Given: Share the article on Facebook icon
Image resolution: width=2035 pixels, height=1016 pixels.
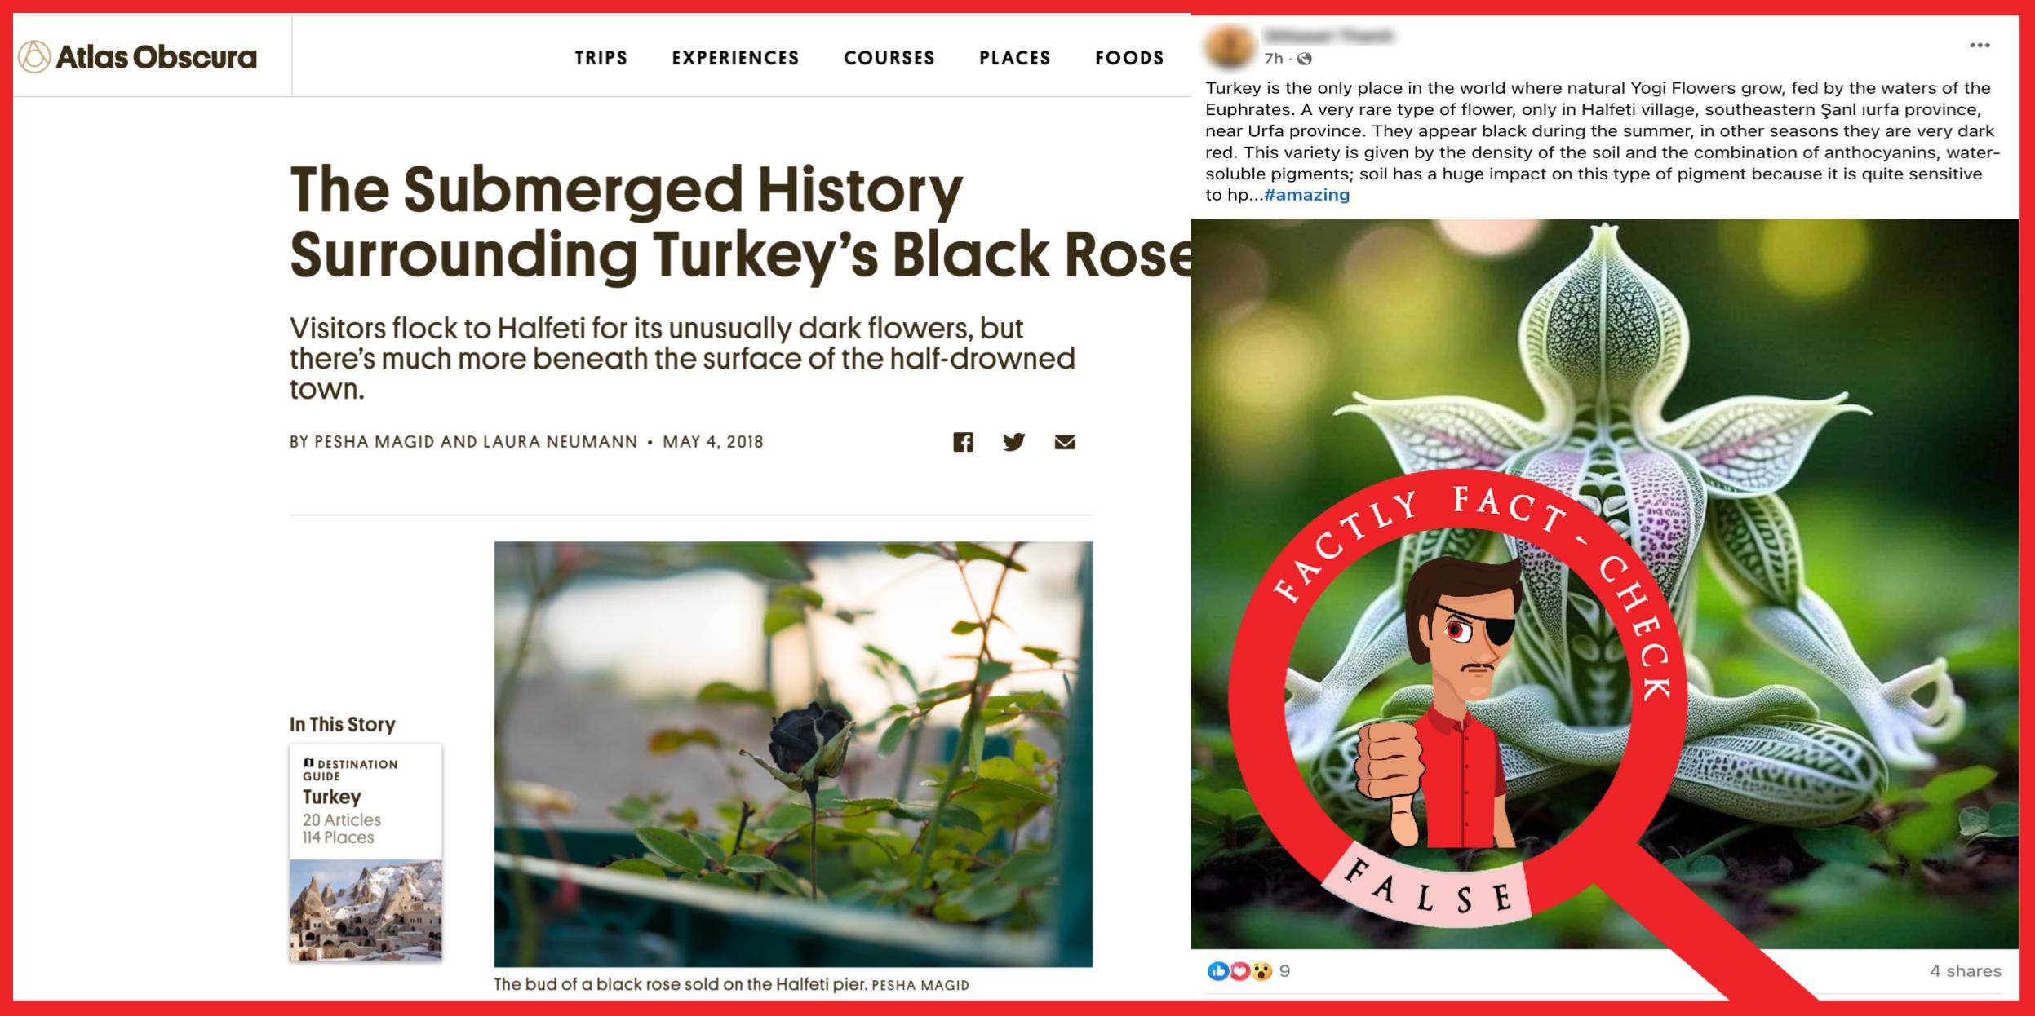Looking at the screenshot, I should tap(963, 442).
